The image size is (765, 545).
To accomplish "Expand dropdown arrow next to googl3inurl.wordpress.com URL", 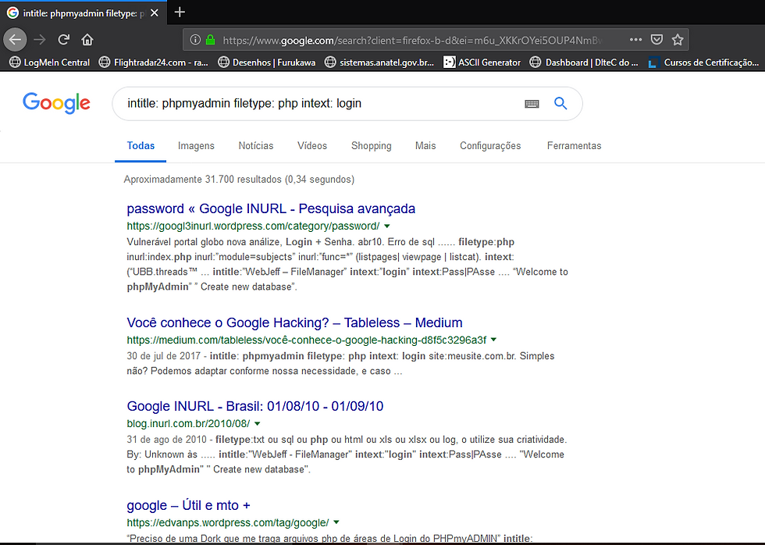I will [387, 226].
